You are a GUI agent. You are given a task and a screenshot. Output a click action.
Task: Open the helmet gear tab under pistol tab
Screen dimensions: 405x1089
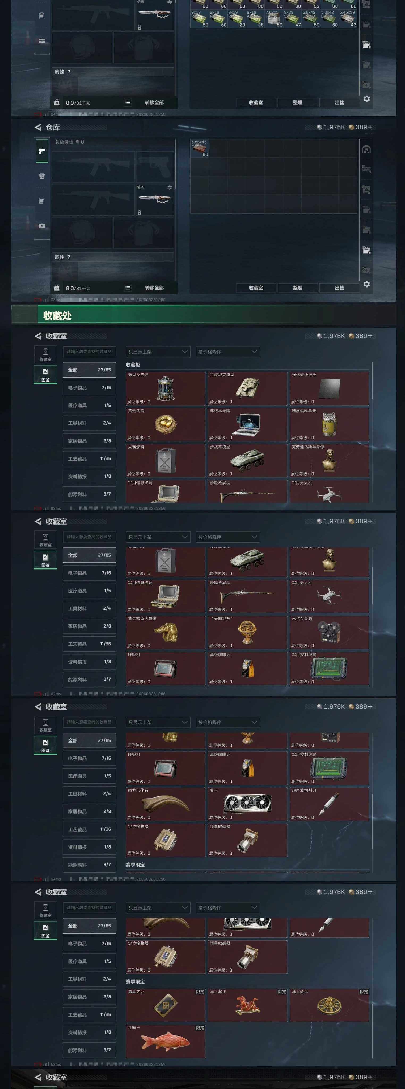point(41,176)
